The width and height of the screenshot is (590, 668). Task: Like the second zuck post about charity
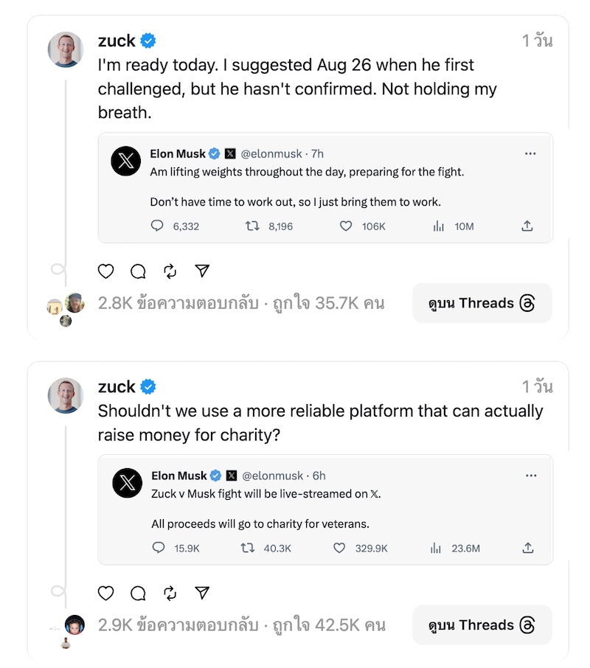[x=106, y=594]
